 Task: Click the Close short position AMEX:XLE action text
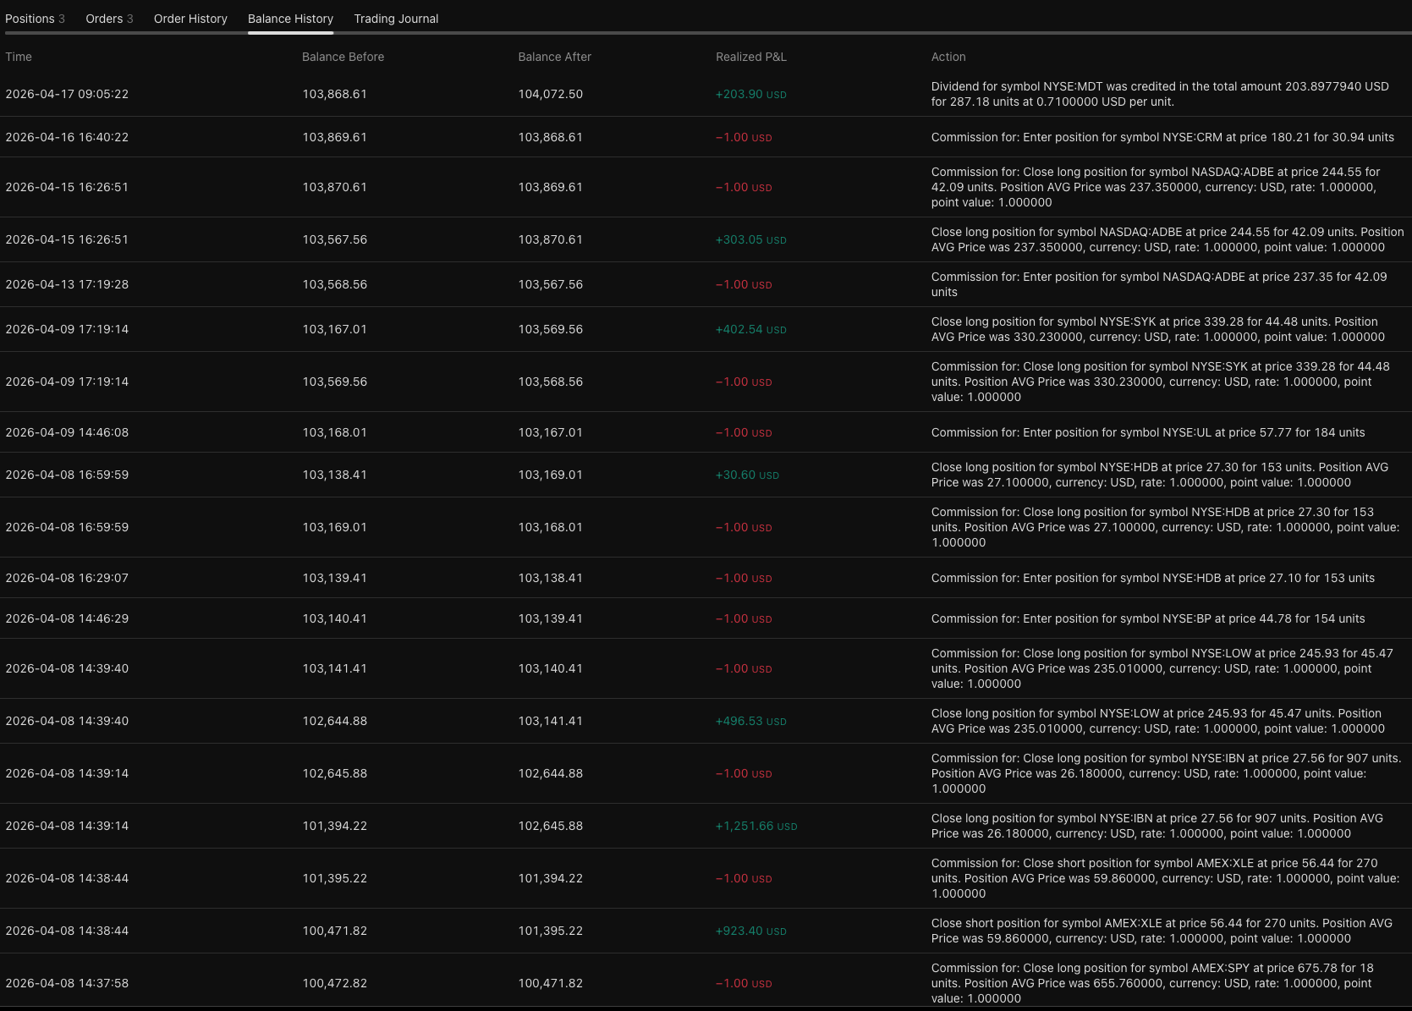[x=1162, y=931]
